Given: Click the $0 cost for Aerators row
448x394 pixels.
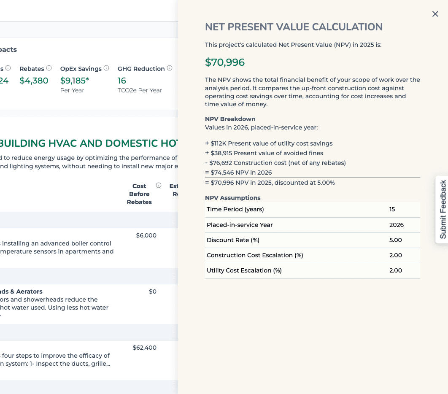Looking at the screenshot, I should pyautogui.click(x=153, y=291).
